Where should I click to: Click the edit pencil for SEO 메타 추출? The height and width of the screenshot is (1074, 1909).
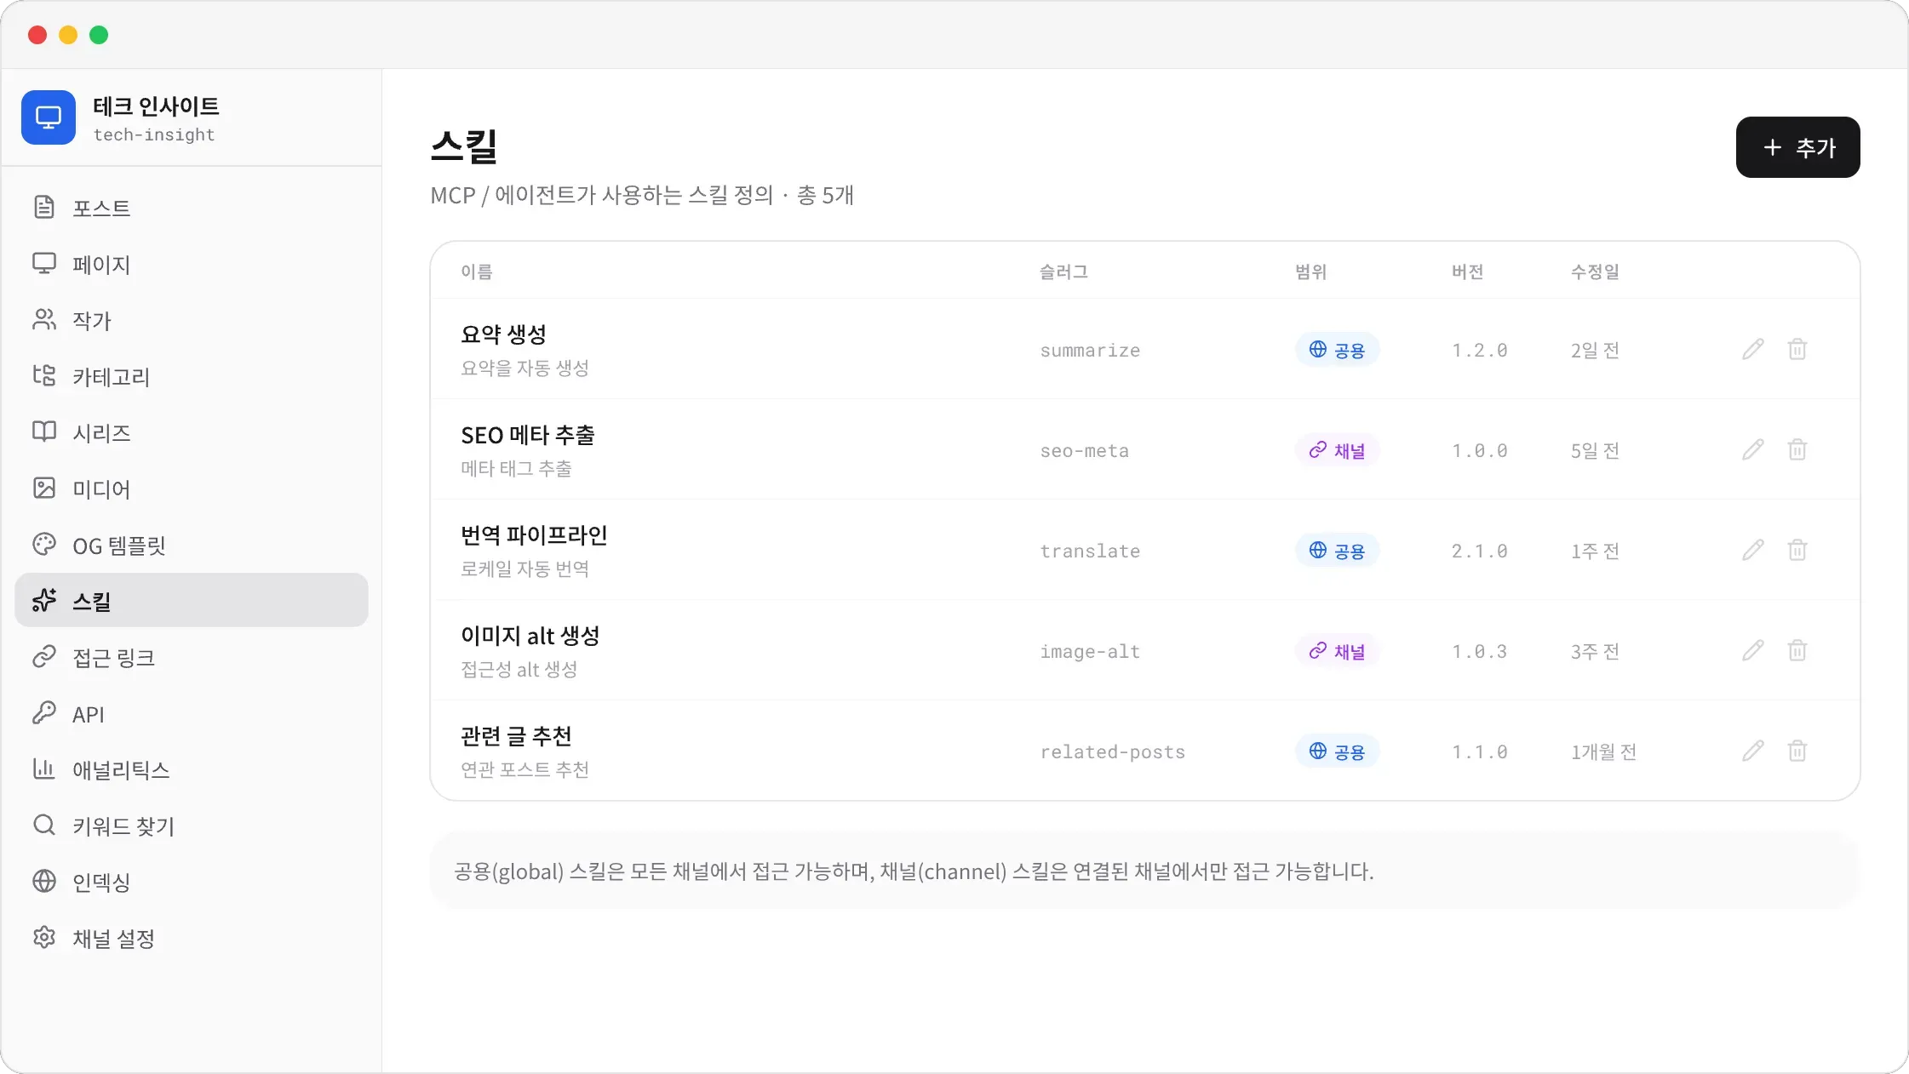coord(1752,449)
